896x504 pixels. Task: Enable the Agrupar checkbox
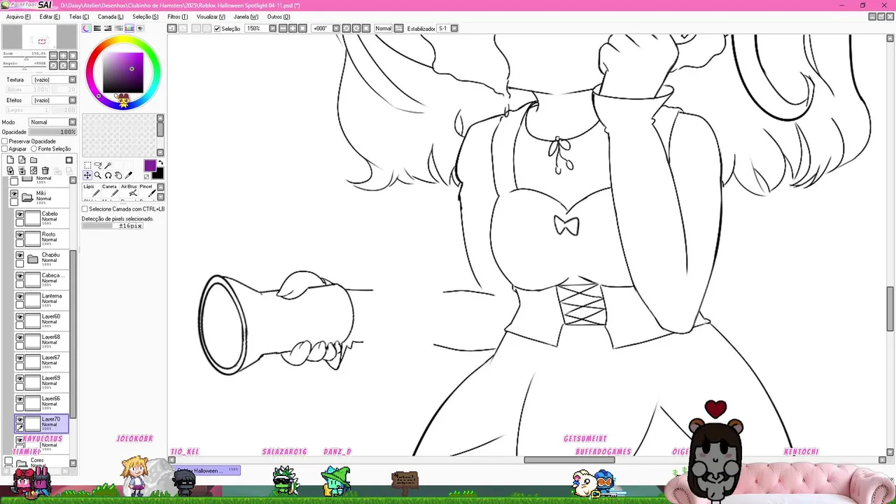coord(5,149)
